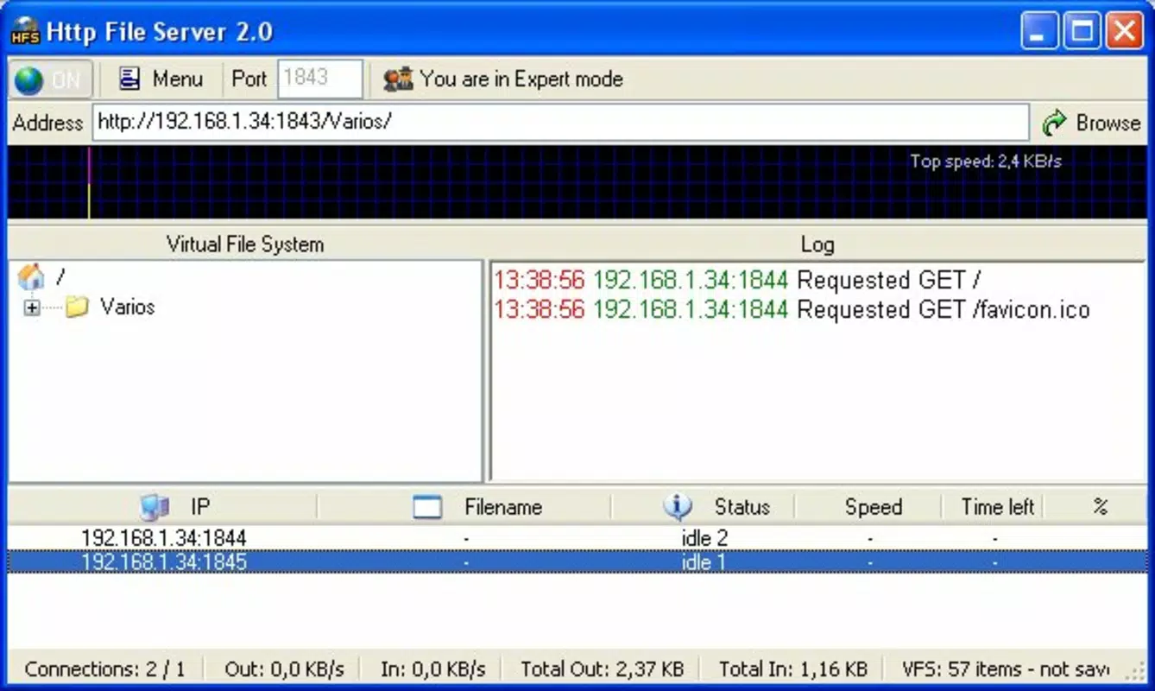Click the Port number field
This screenshot has width=1155, height=691.
pos(320,79)
